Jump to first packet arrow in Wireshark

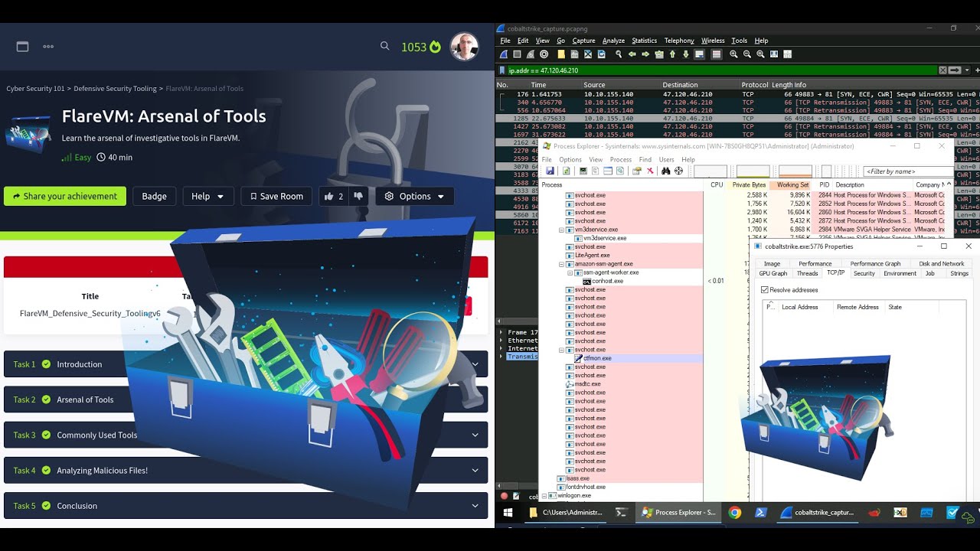(672, 54)
